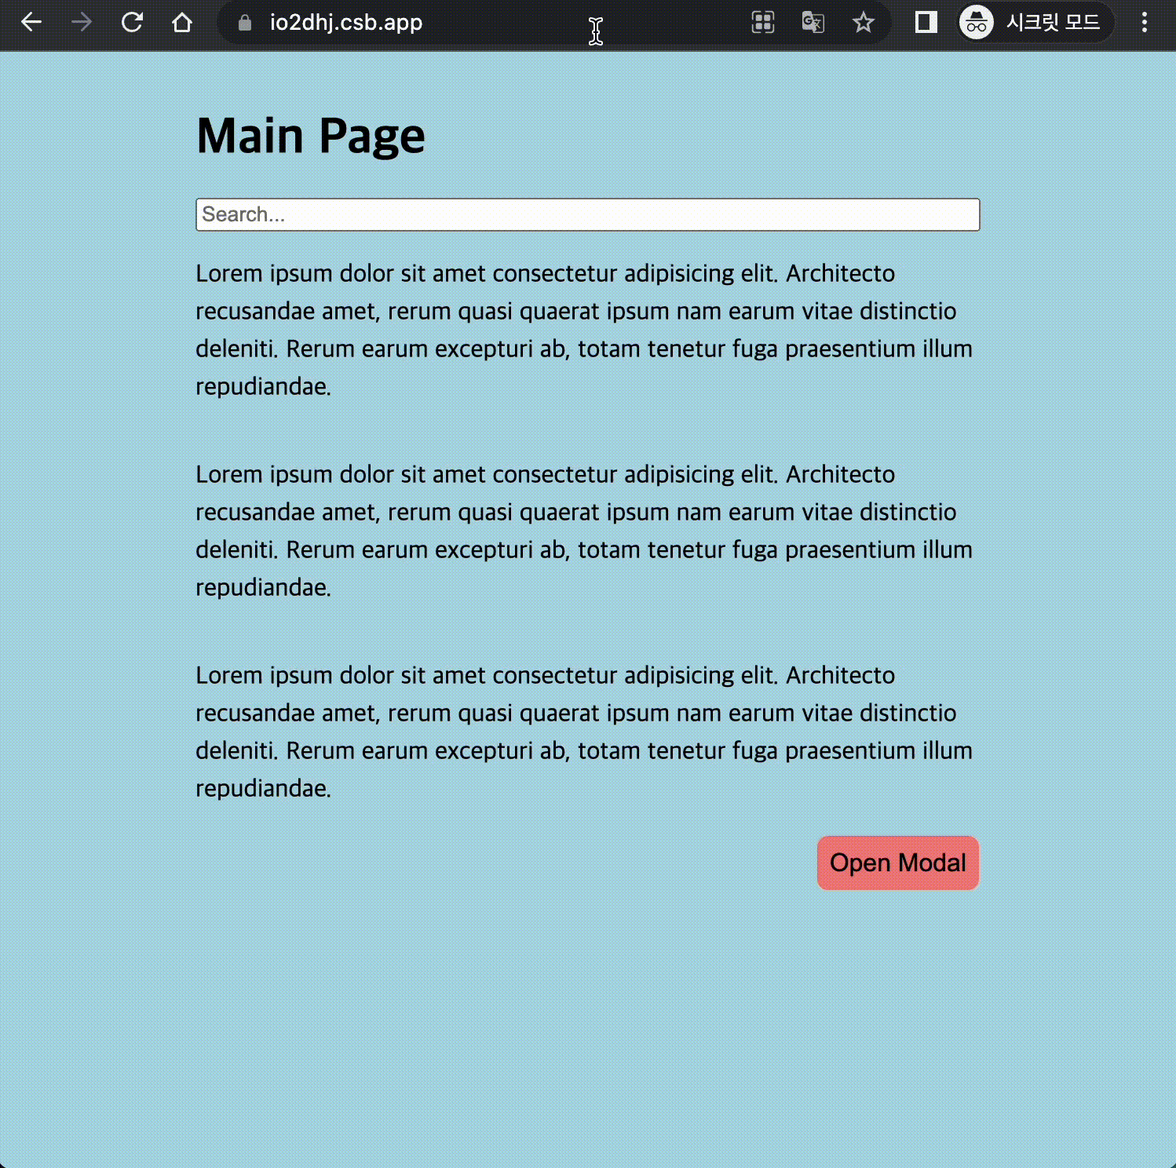The width and height of the screenshot is (1176, 1168).
Task: Click into the Search... input field
Action: point(587,214)
